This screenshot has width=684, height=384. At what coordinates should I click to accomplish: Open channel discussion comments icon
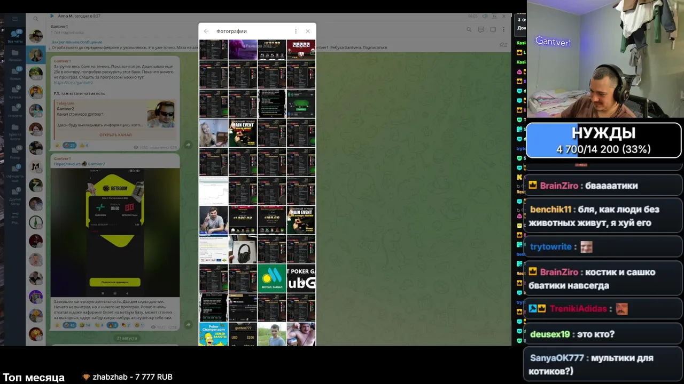481,30
